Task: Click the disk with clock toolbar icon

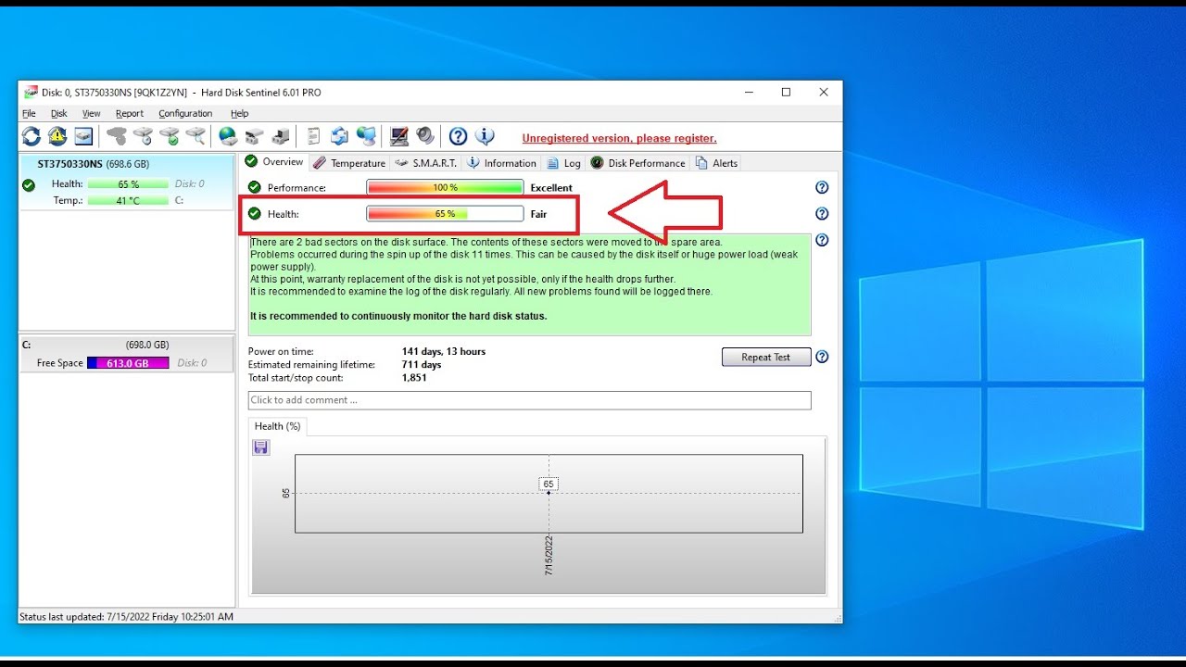Action: click(143, 137)
